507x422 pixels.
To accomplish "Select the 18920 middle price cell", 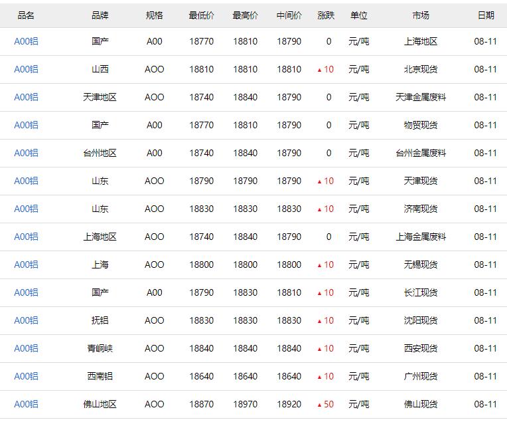I will point(289,404).
